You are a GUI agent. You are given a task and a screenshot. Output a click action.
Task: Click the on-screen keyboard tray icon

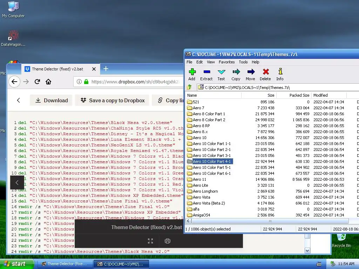[x=319, y=264]
